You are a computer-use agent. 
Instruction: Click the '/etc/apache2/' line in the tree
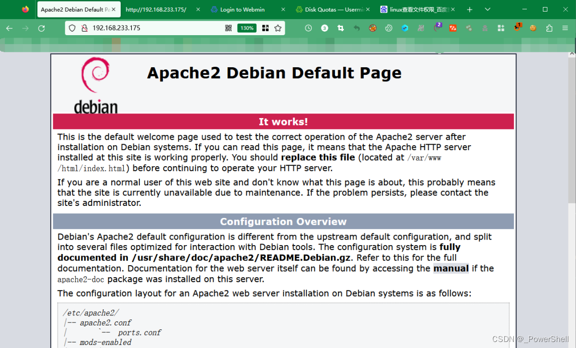point(91,313)
